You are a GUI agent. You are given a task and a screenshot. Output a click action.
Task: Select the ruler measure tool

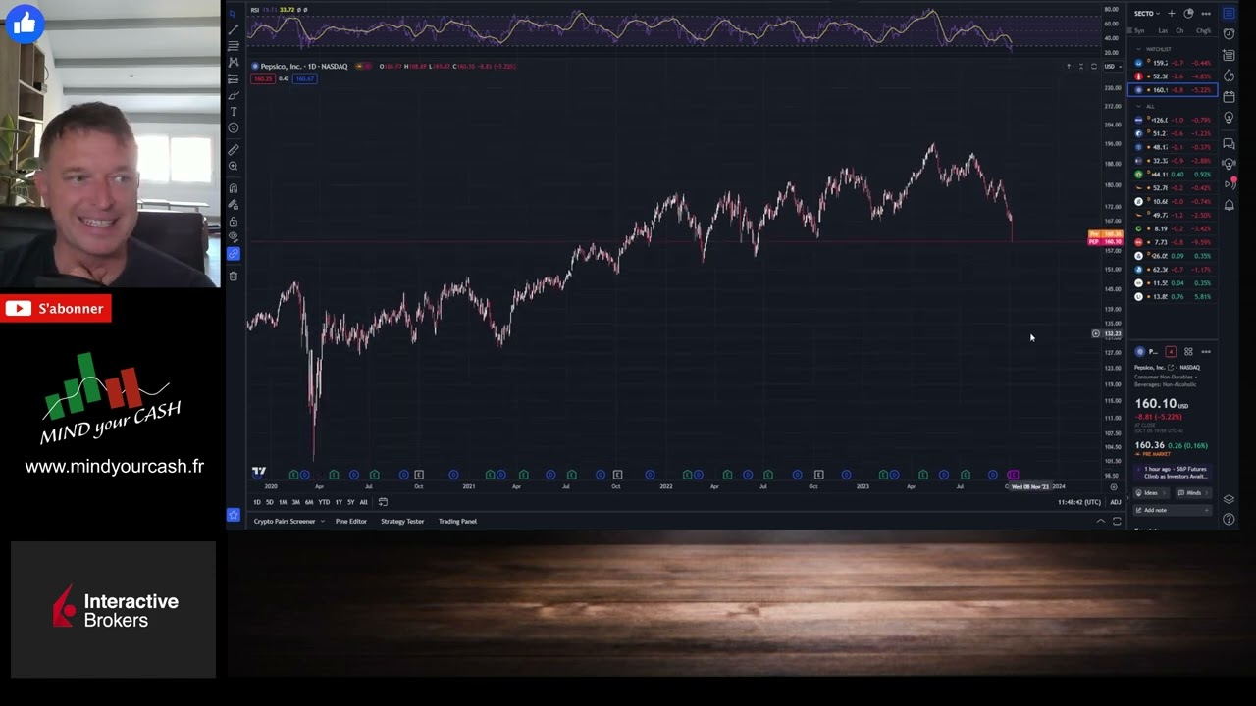233,150
